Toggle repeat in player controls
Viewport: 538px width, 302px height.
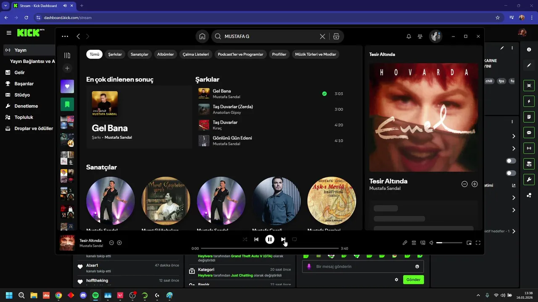tap(295, 240)
